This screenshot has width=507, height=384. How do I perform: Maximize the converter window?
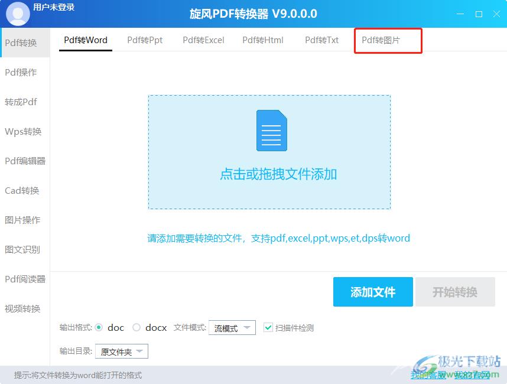(479, 14)
